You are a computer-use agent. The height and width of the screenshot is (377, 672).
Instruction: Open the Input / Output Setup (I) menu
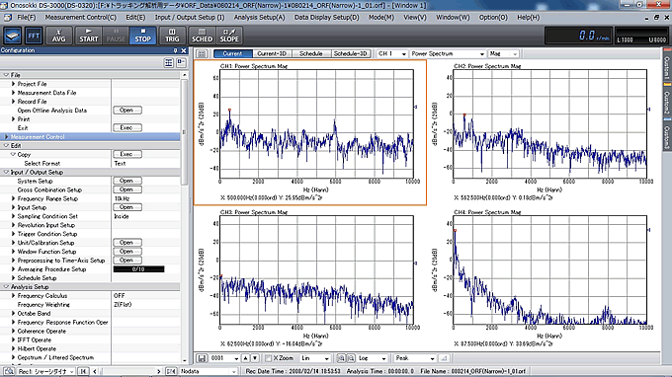click(x=190, y=18)
